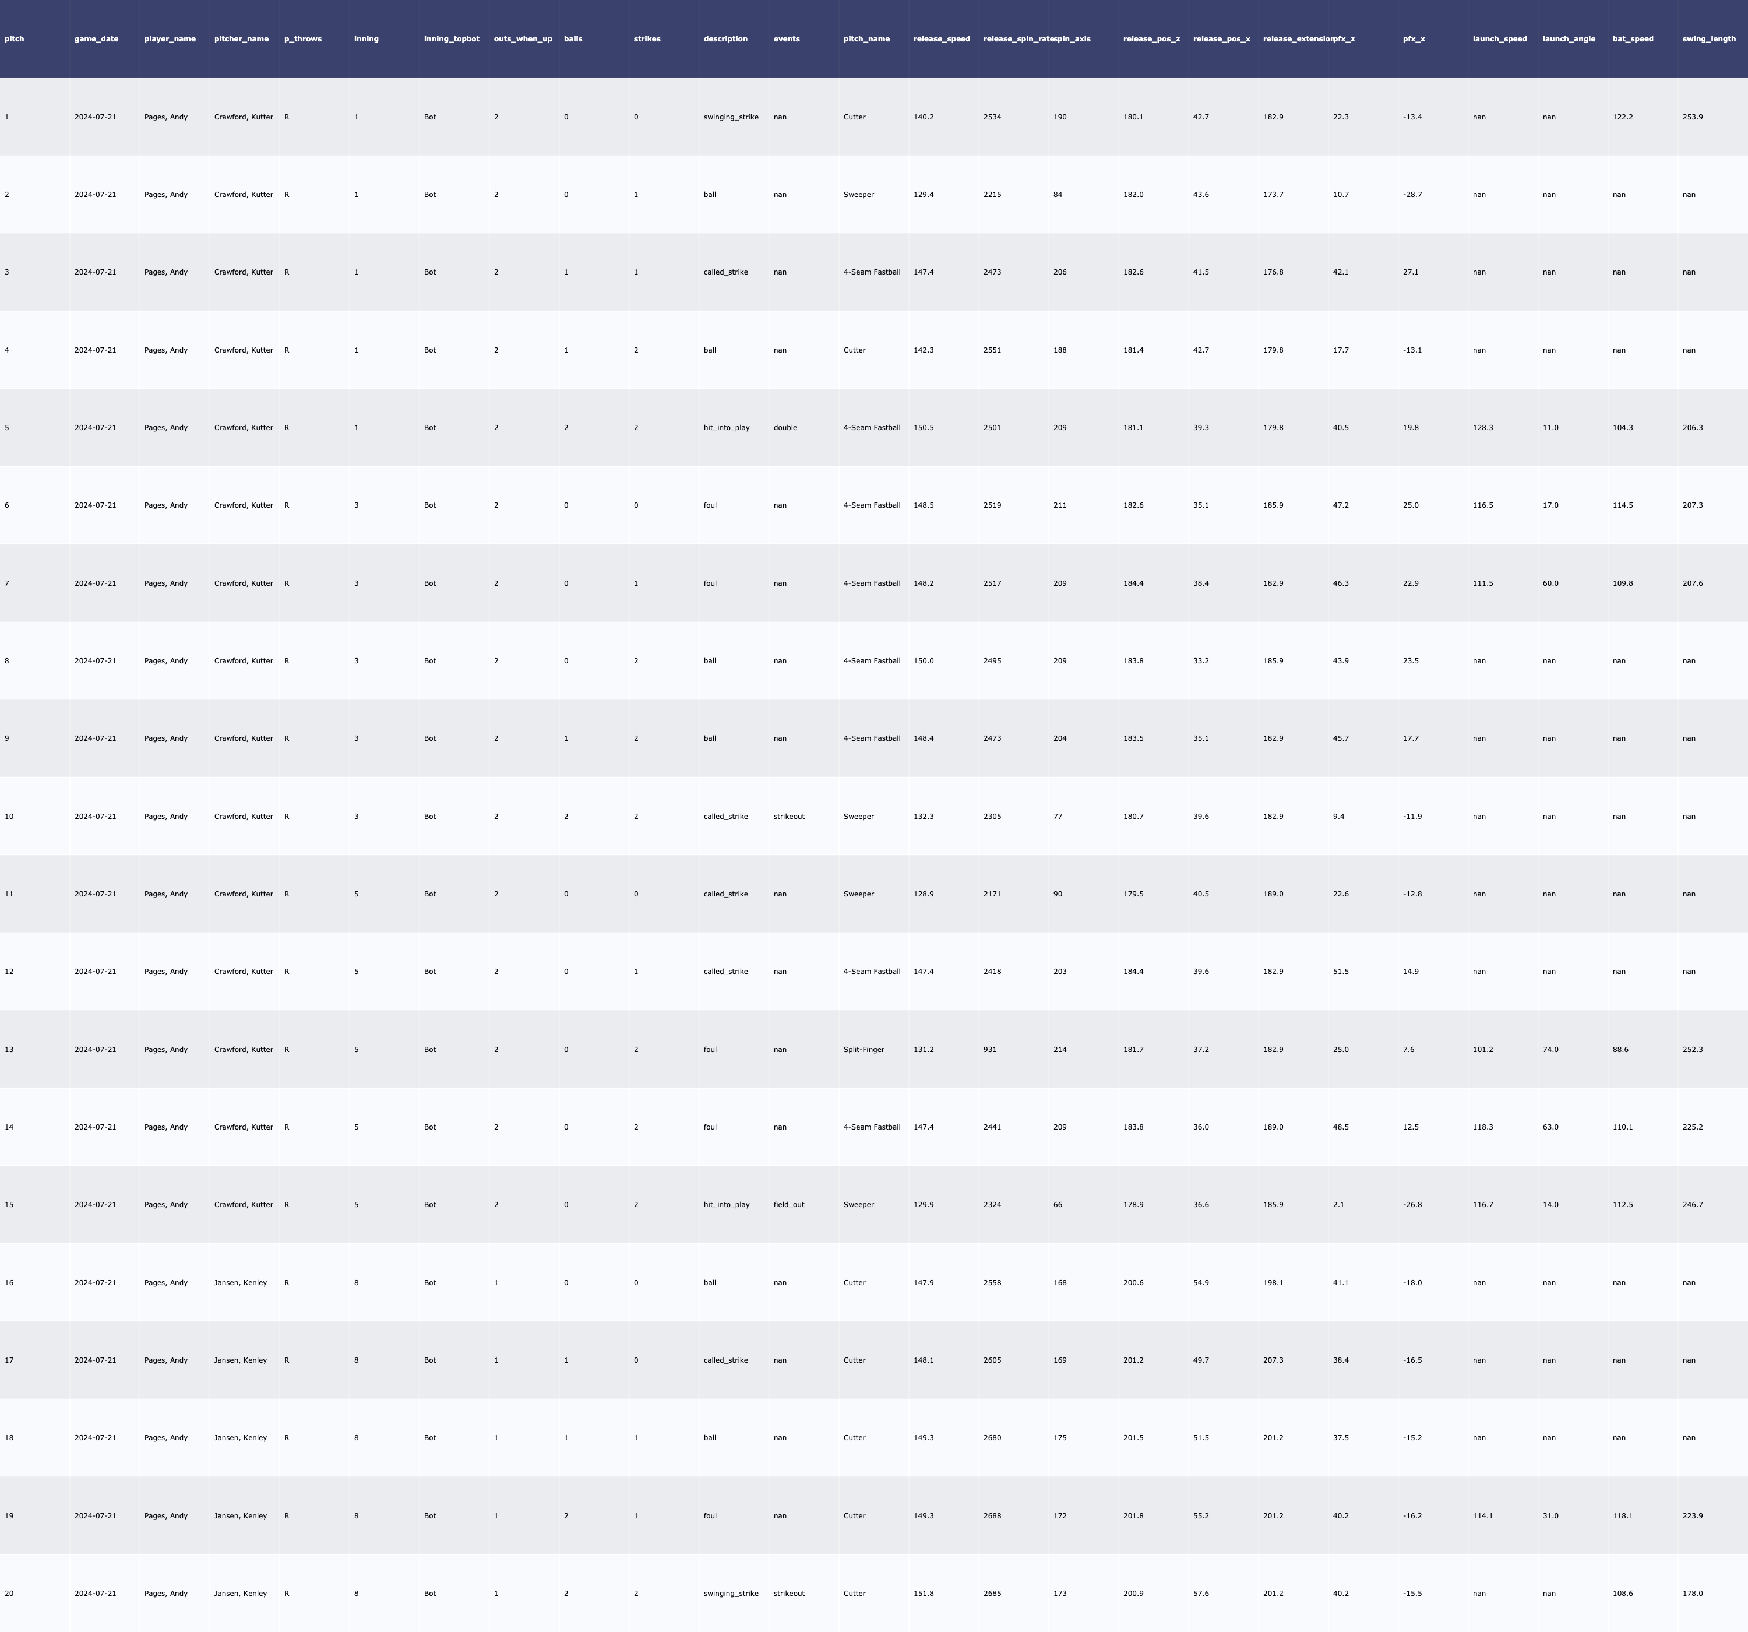Click spin rate 931 in row 13
This screenshot has height=1632, width=1748.
990,1050
